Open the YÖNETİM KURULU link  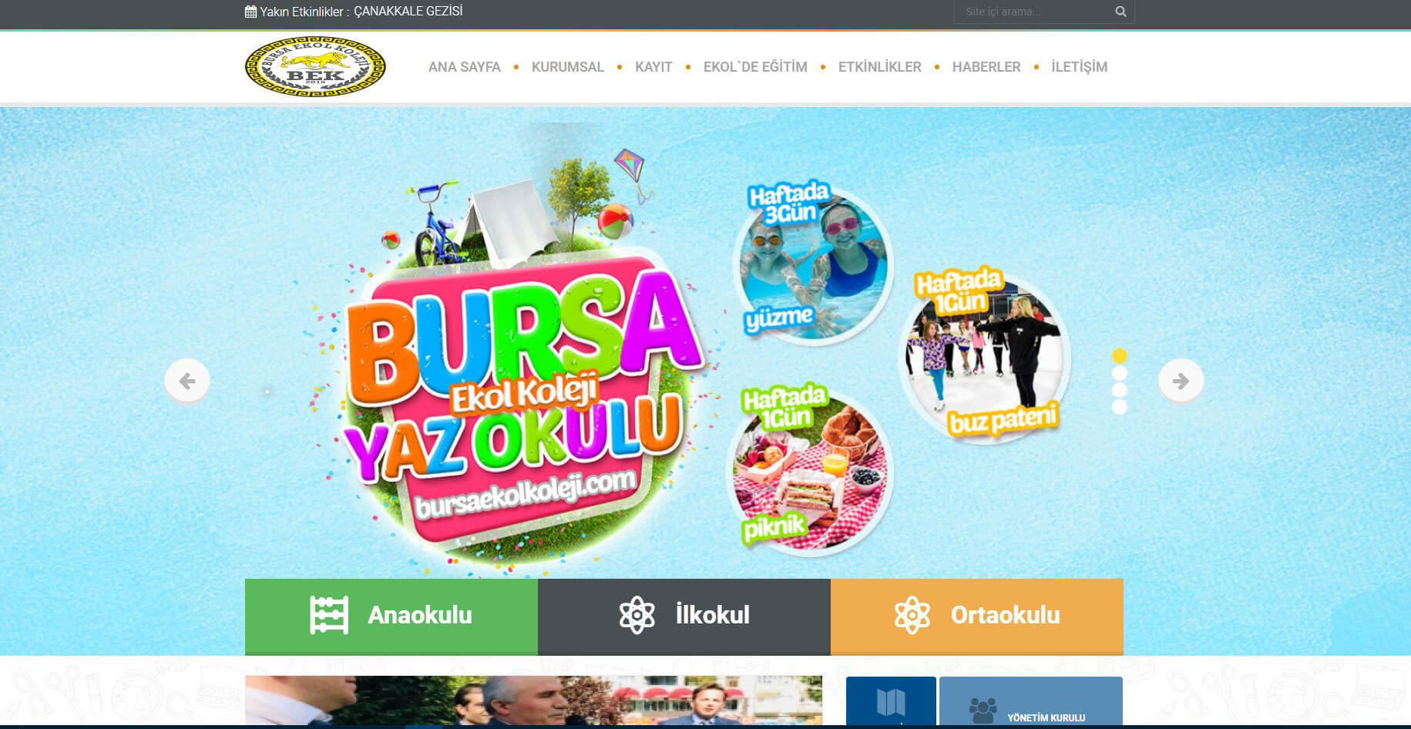pos(1046,717)
